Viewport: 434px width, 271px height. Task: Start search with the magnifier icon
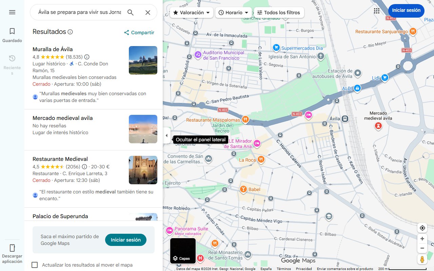click(x=131, y=12)
